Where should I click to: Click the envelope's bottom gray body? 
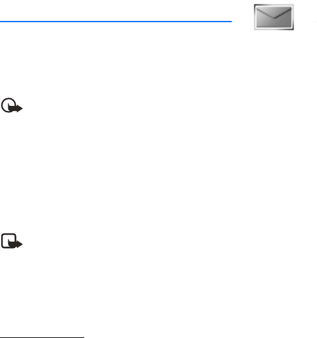pyautogui.click(x=274, y=23)
